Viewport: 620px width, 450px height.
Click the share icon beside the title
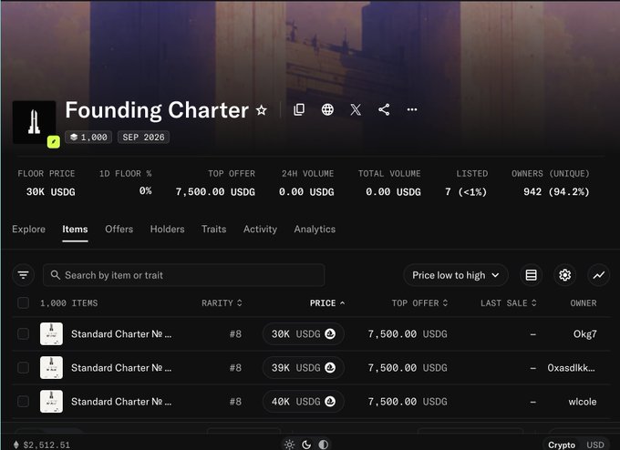(x=384, y=109)
